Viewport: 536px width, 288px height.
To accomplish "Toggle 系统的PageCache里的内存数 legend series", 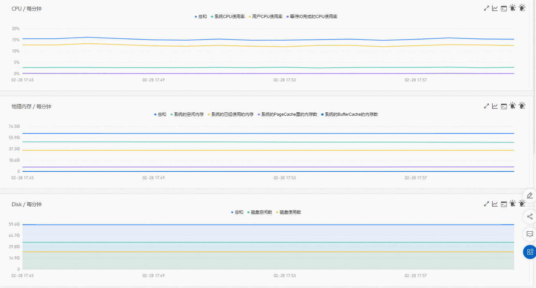I will 287,114.
